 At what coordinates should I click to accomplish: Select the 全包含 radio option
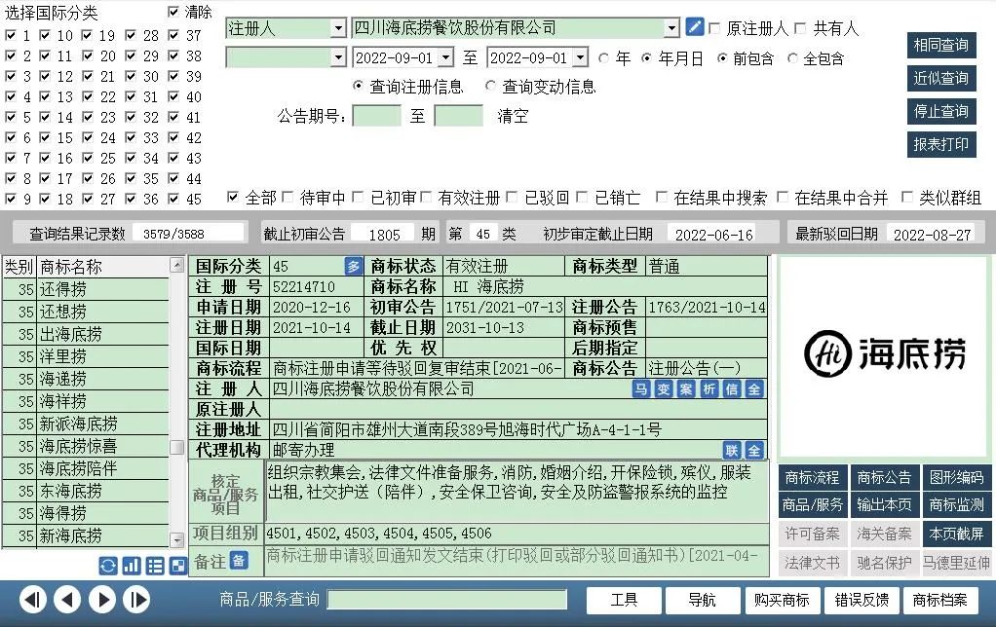(x=792, y=58)
